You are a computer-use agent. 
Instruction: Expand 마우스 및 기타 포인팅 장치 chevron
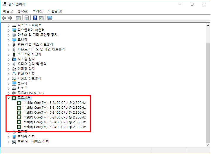(x=9, y=35)
